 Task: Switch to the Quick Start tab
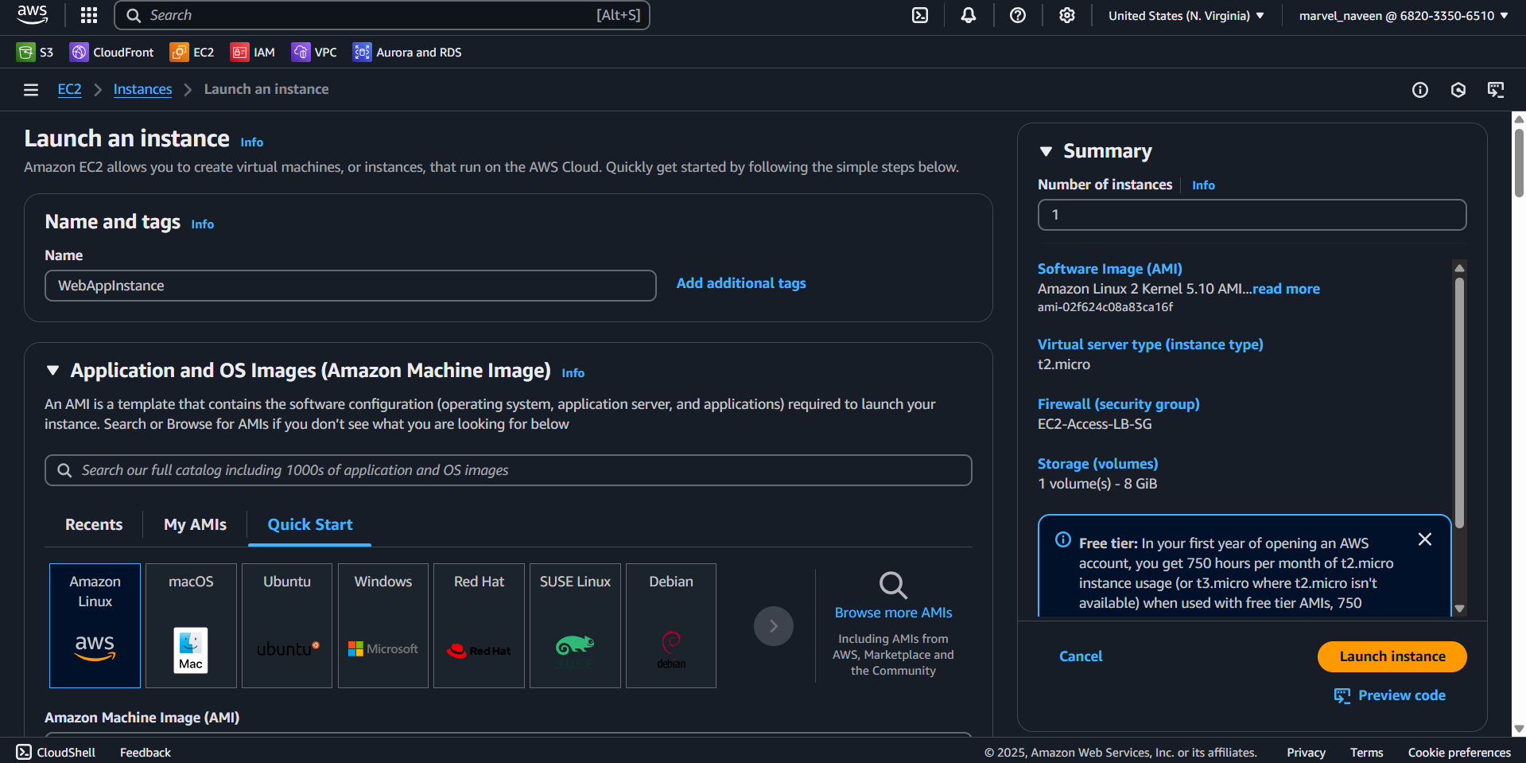click(310, 525)
